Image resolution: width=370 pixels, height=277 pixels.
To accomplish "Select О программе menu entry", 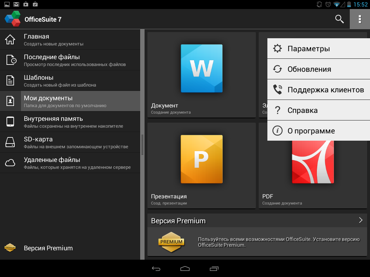I will (x=319, y=131).
